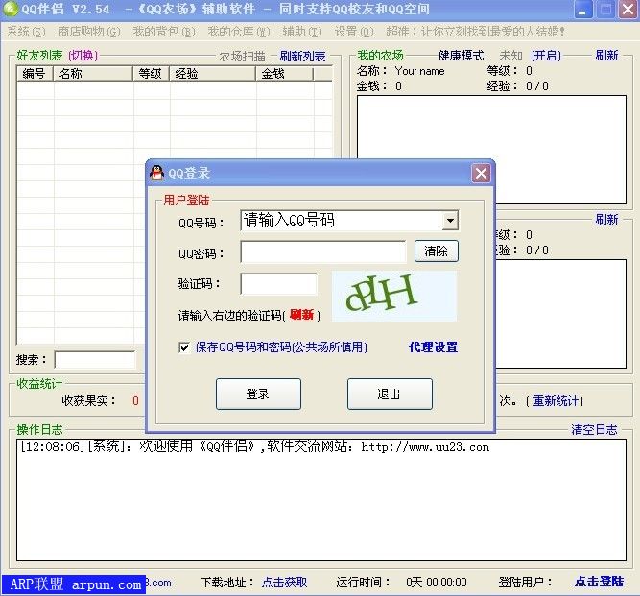Click 刷新 in the 我的农场 panel
The height and width of the screenshot is (596, 640).
[606, 55]
